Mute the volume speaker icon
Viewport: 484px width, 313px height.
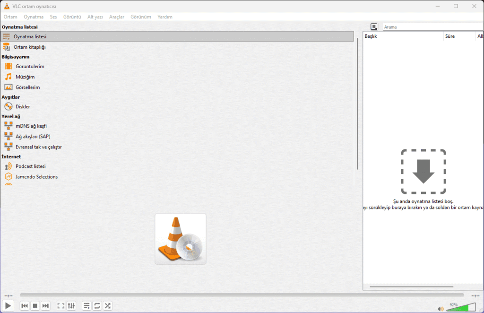[x=441, y=307]
